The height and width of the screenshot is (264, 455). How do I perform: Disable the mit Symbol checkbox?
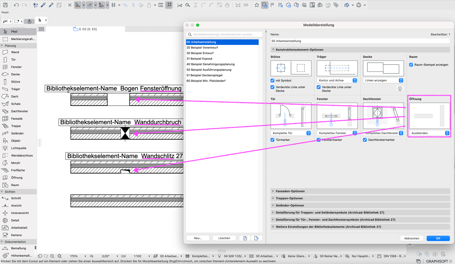pyautogui.click(x=272, y=80)
